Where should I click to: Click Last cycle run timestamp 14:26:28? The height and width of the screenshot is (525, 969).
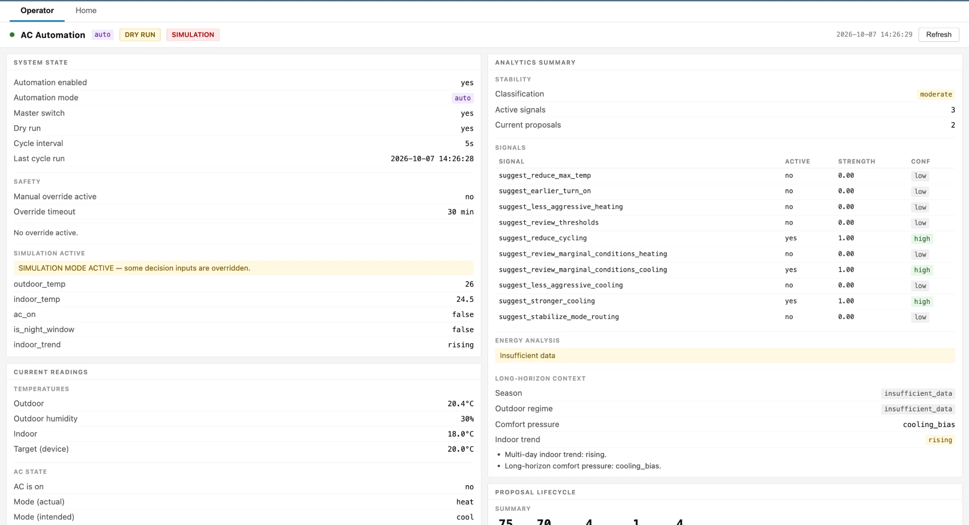point(432,159)
